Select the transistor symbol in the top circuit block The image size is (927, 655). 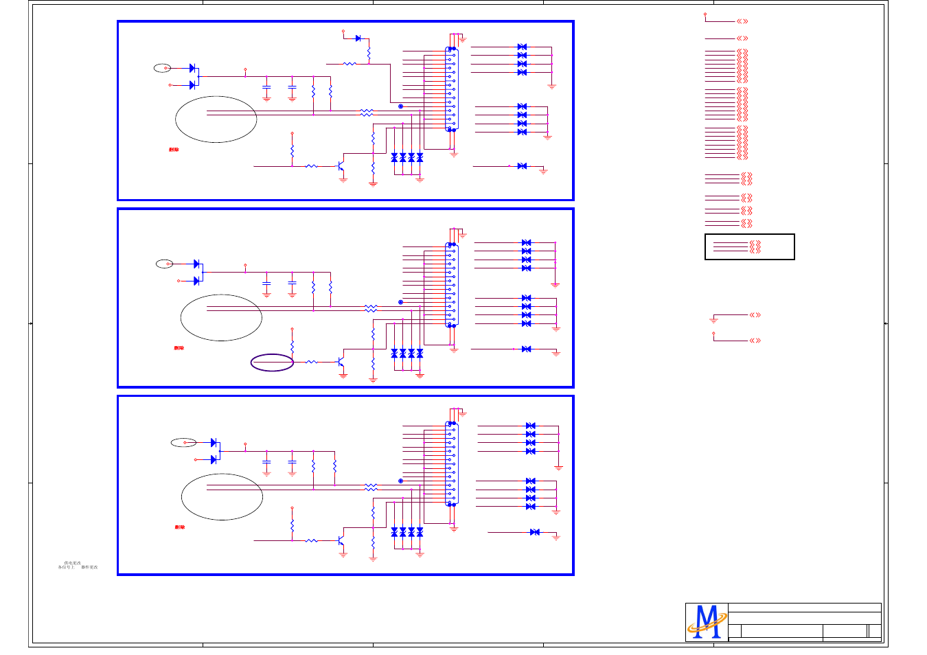pos(341,166)
